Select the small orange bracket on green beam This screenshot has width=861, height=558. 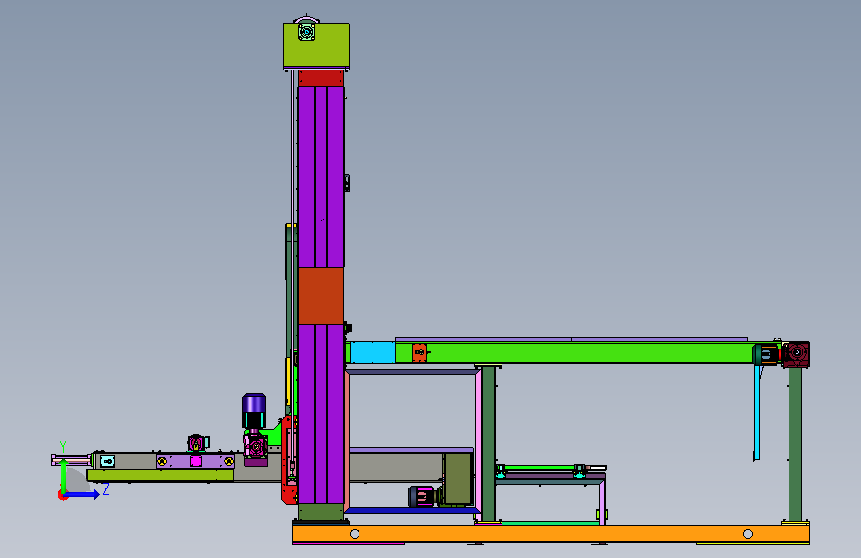click(x=419, y=352)
